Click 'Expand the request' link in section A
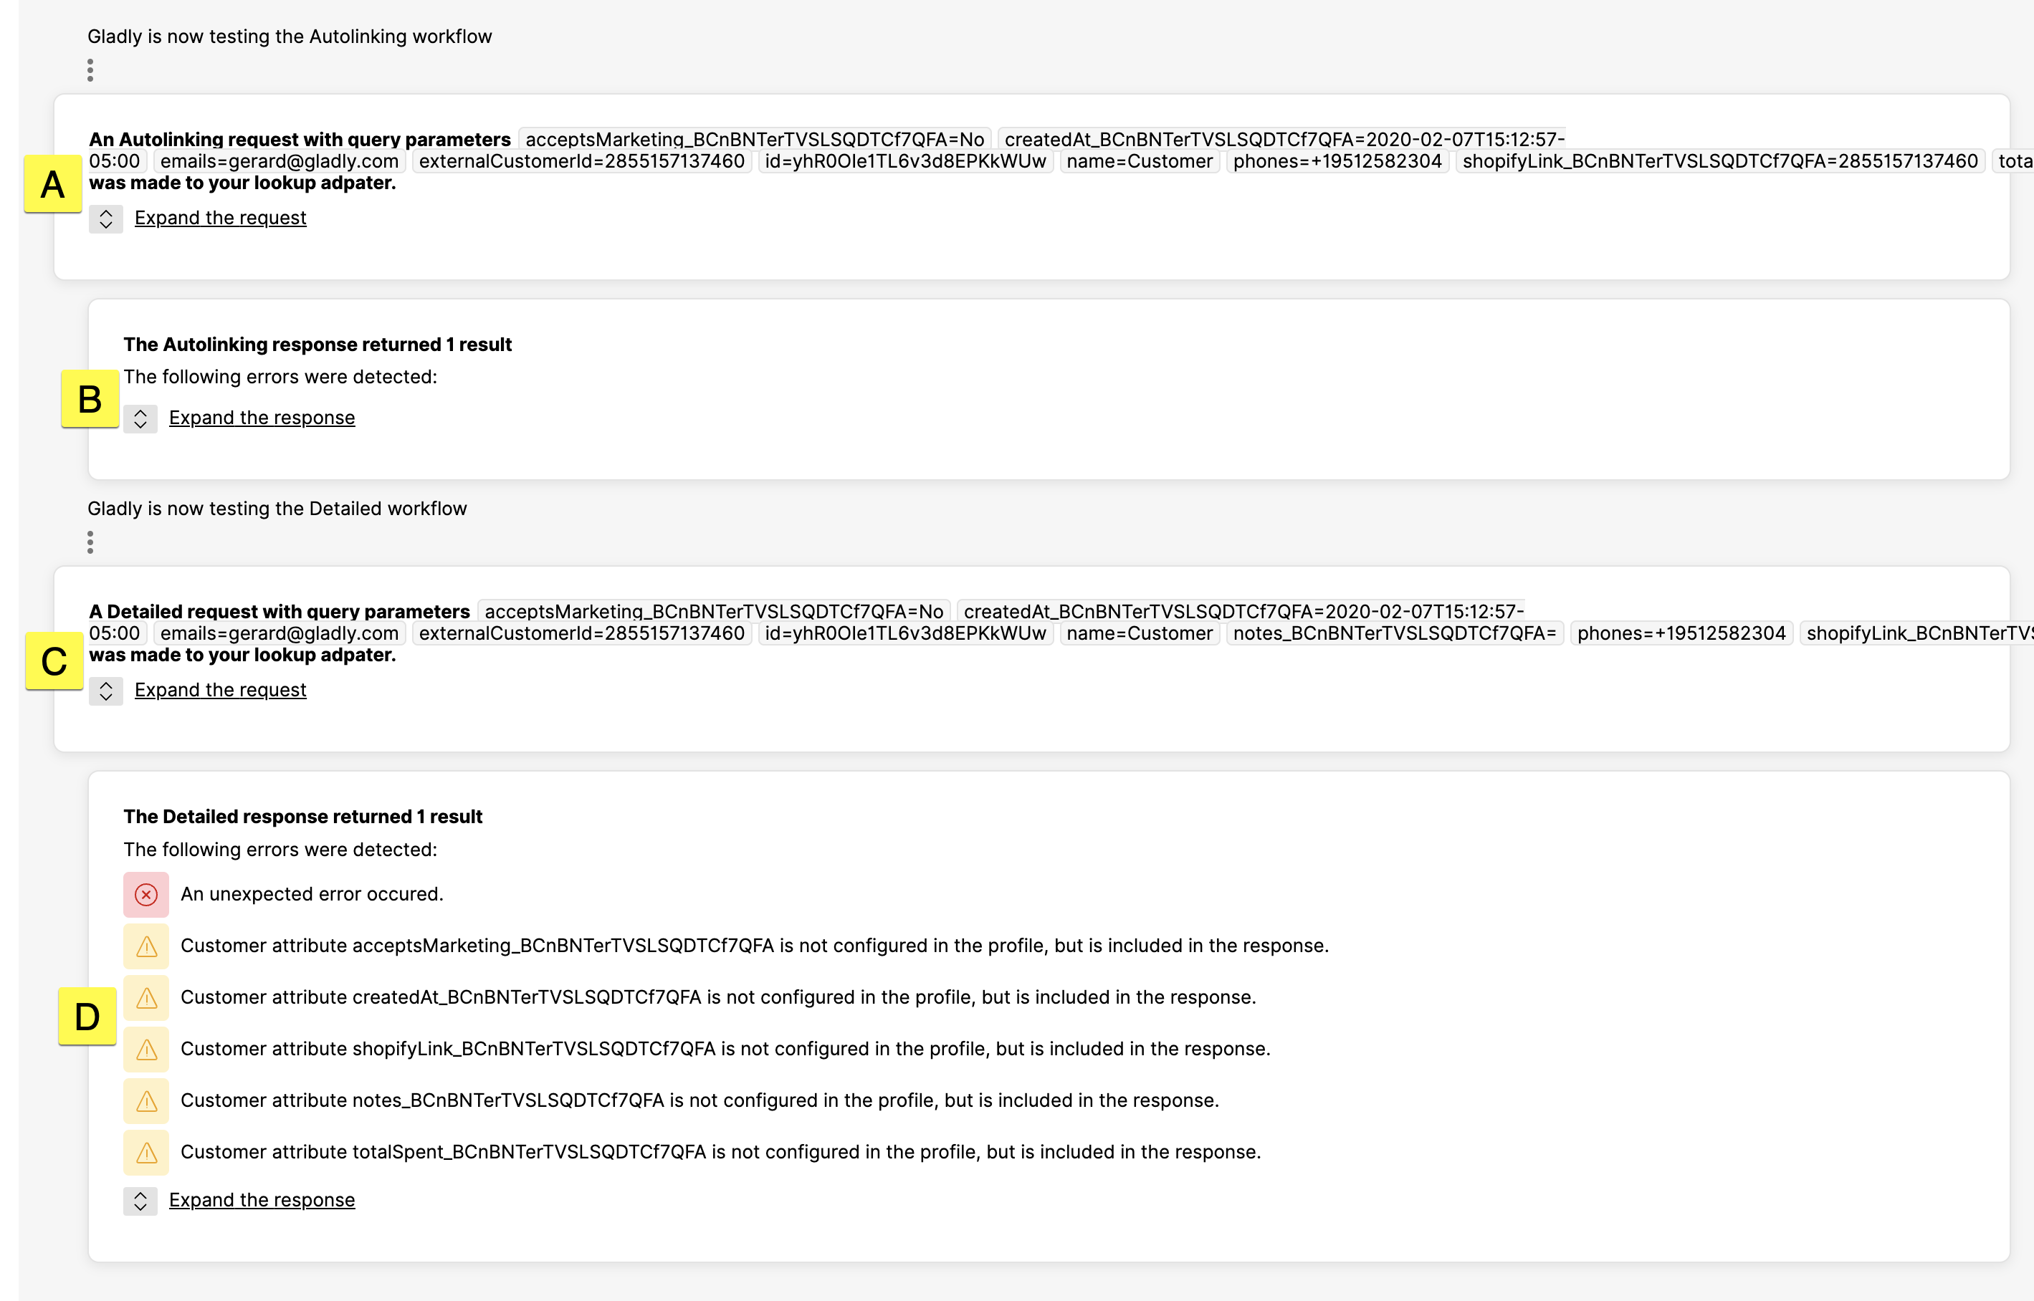Viewport: 2034px width, 1301px height. (221, 216)
